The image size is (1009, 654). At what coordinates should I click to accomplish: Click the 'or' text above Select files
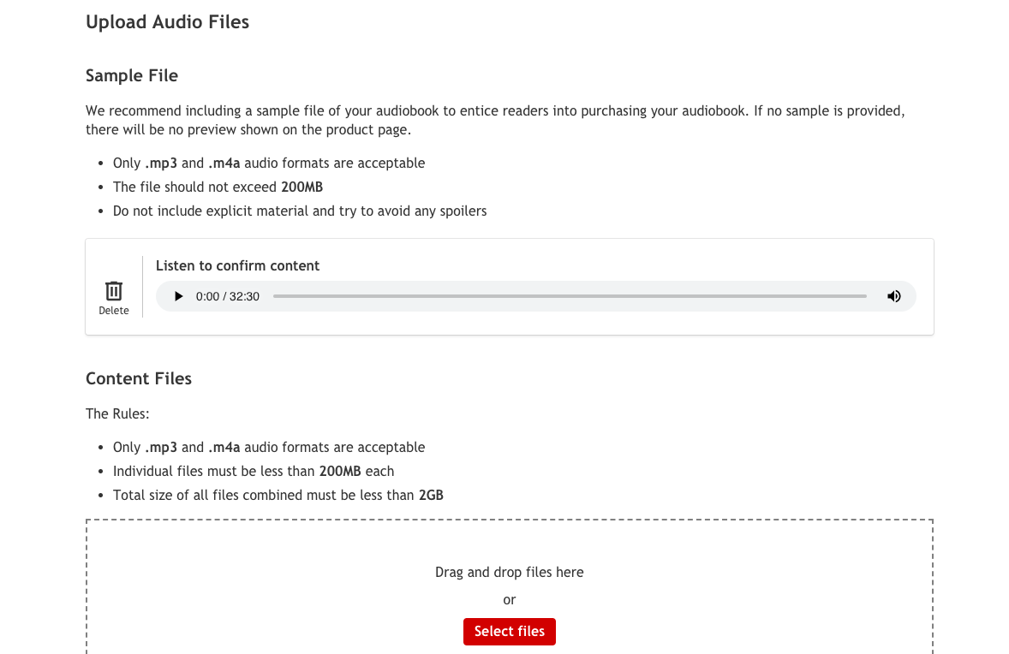510,599
